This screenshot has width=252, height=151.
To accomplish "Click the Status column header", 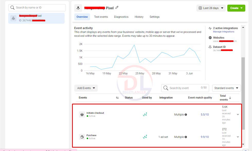I will pos(129,97).
